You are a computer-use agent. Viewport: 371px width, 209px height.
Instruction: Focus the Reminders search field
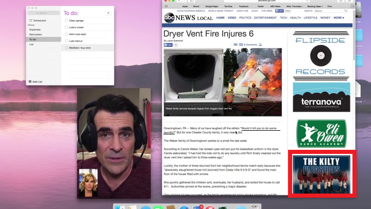43,13
